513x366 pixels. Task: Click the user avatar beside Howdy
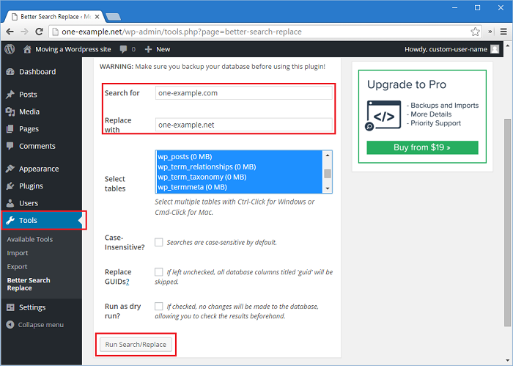click(495, 49)
